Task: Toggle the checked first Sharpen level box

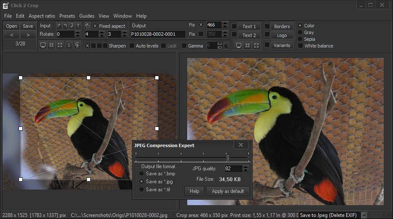Action: pyautogui.click(x=87, y=46)
